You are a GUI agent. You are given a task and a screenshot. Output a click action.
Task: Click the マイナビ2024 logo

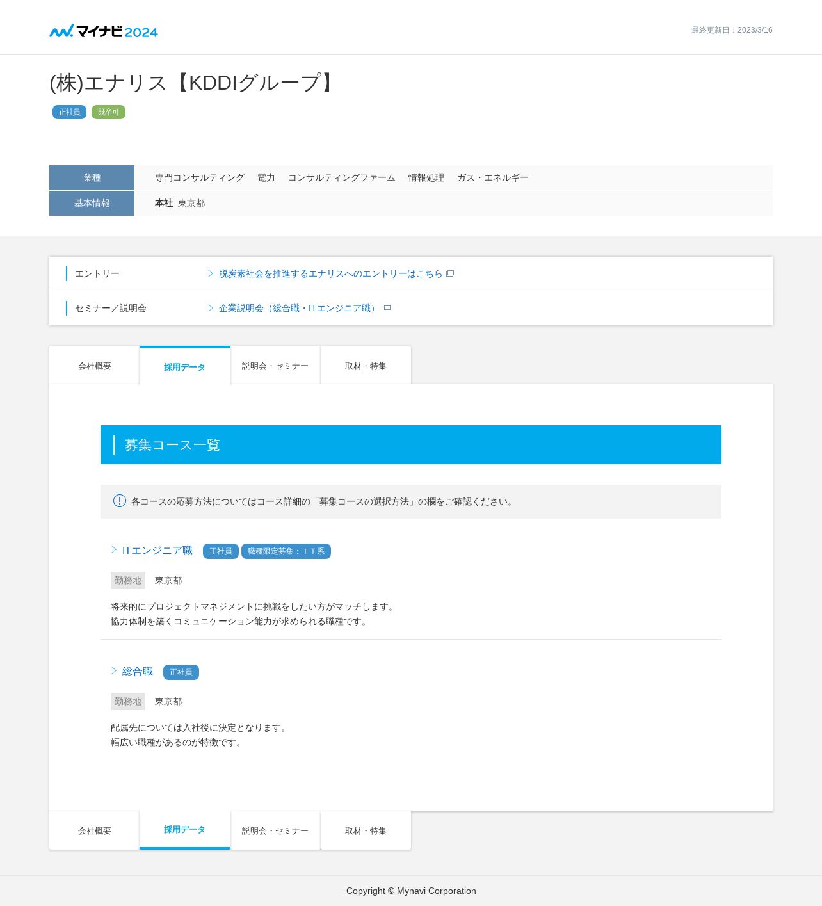(104, 31)
